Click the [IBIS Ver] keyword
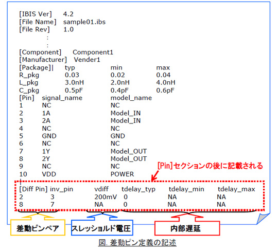This screenshot has width=278, height=251. click(36, 14)
